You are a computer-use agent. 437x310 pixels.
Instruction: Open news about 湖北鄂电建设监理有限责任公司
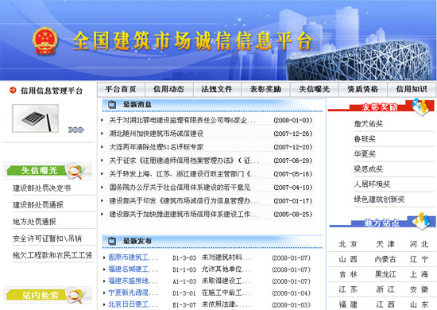(182, 120)
